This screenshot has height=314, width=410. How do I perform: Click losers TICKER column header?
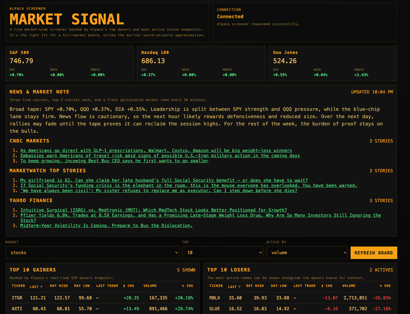pyautogui.click(x=216, y=286)
